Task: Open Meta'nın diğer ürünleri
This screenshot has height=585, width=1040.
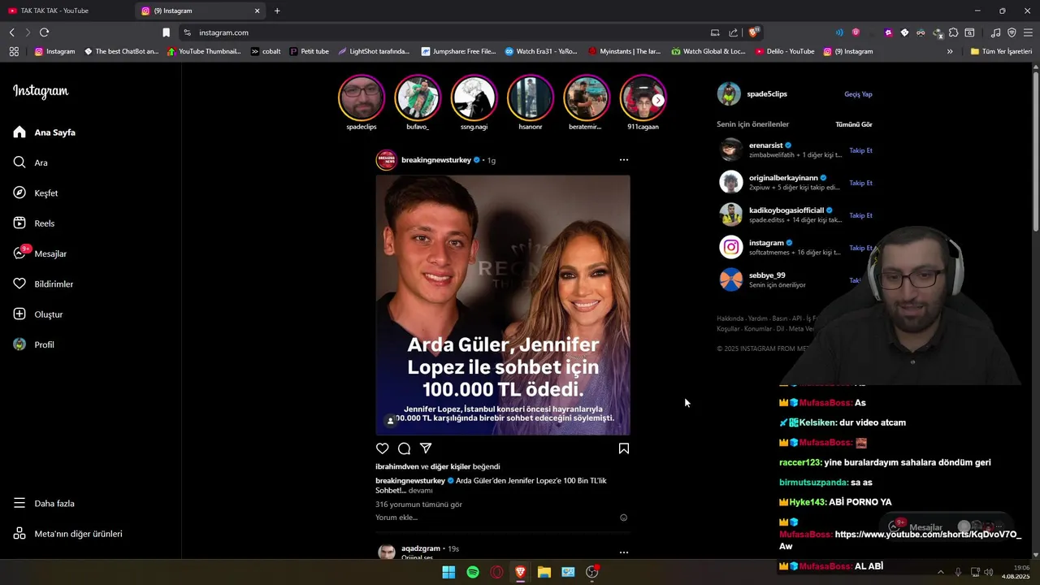Action: (67, 534)
